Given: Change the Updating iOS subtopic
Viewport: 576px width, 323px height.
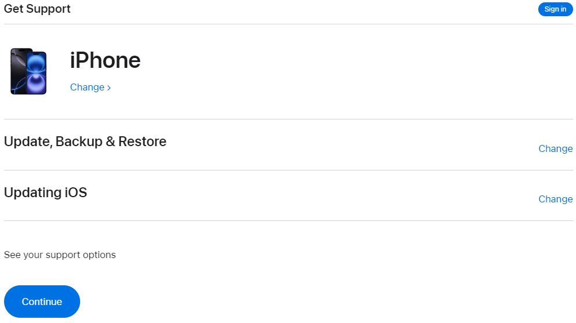Looking at the screenshot, I should pos(556,199).
